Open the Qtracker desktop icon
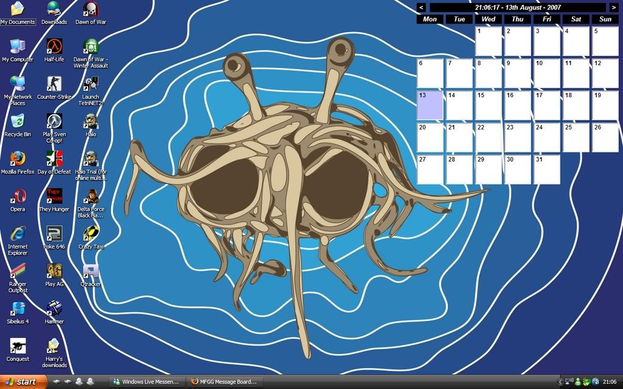The image size is (623, 389). pyautogui.click(x=91, y=272)
